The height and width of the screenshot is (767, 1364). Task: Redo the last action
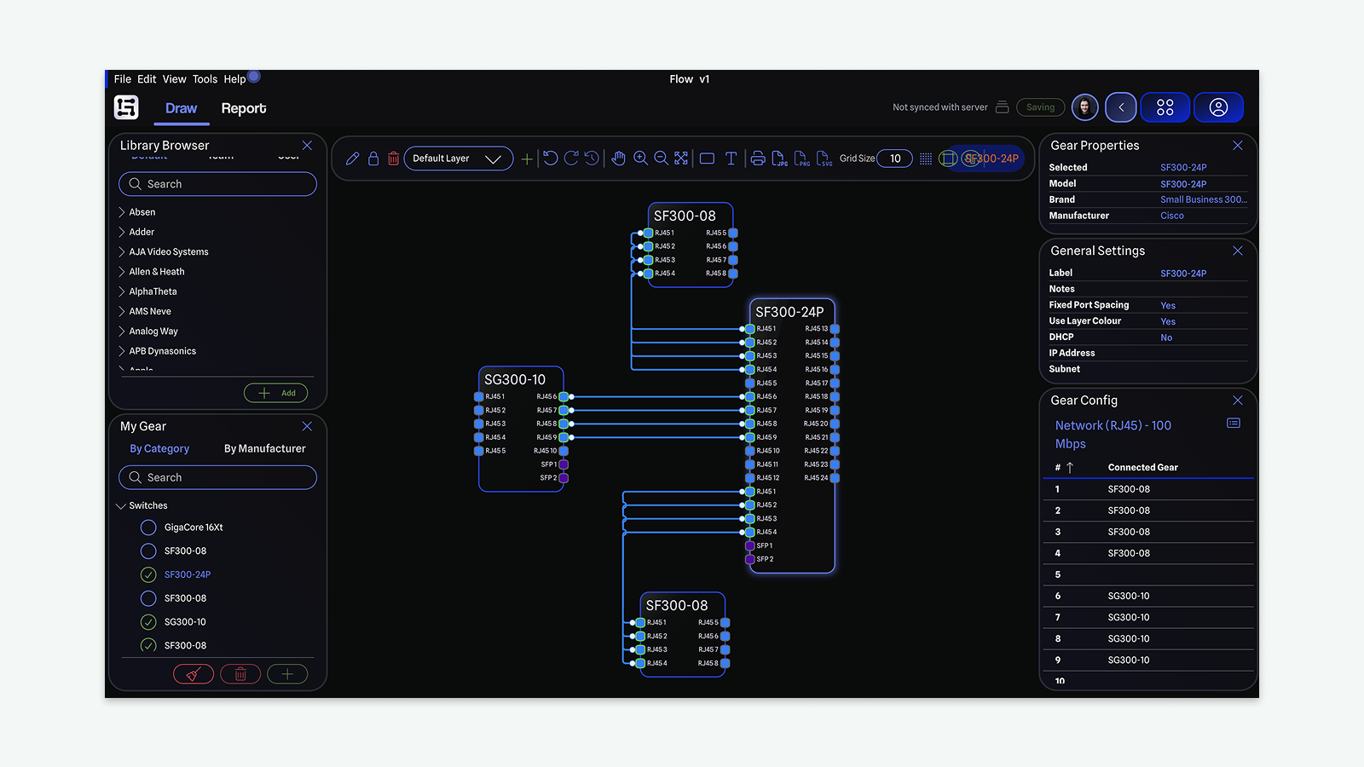pyautogui.click(x=571, y=159)
